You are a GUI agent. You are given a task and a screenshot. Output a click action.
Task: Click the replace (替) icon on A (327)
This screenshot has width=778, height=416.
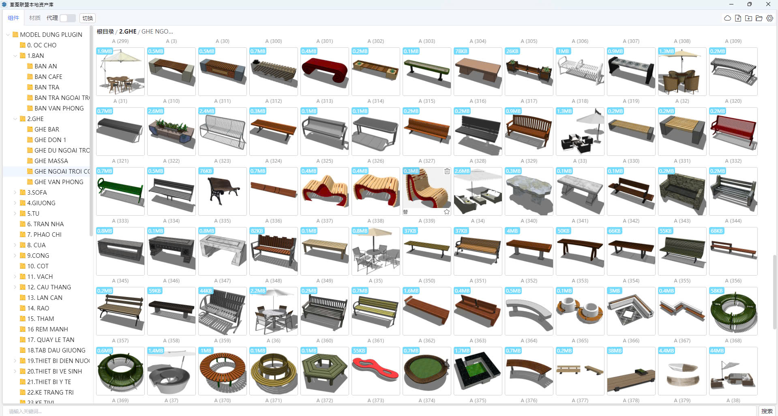click(405, 212)
